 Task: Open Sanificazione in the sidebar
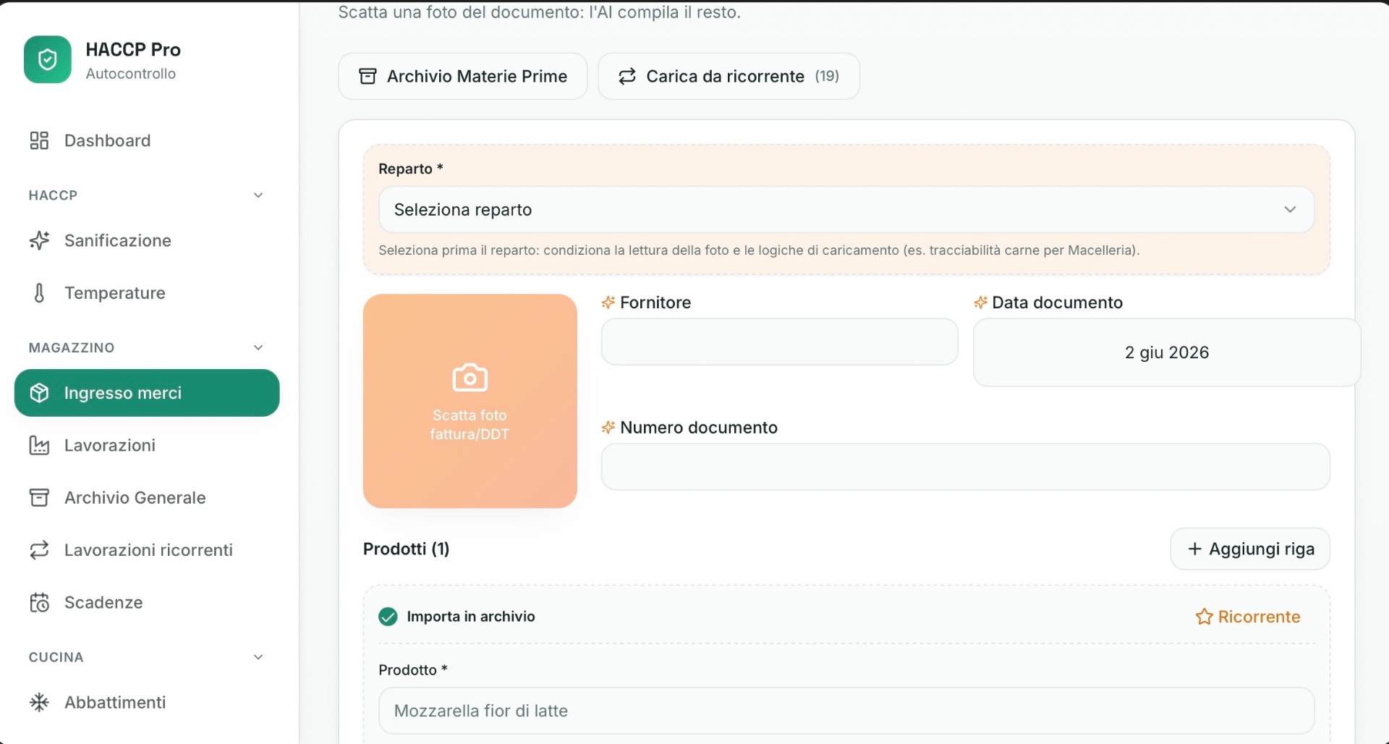147,240
